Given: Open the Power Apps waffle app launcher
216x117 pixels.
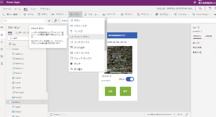Looking at the screenshot, I should coord(2,2).
